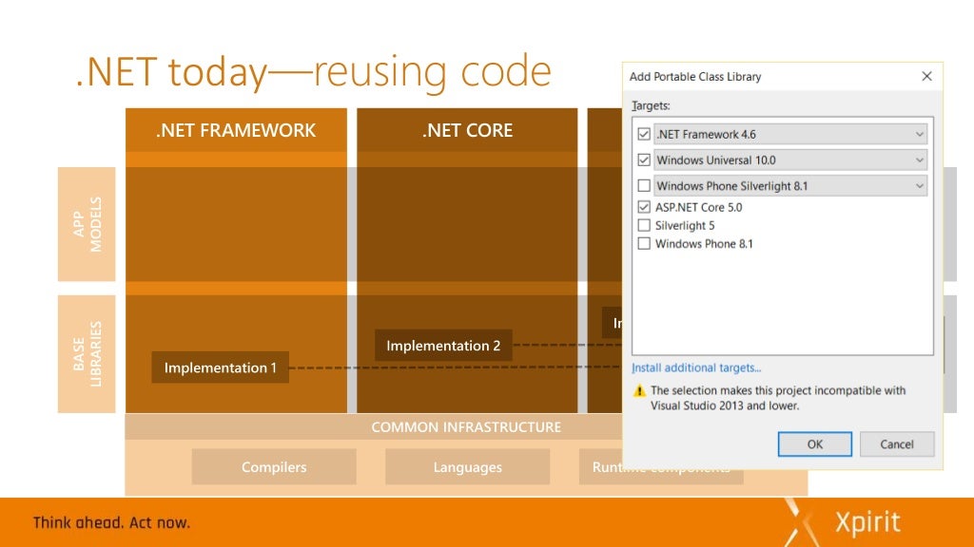Click the Xpirit logo
This screenshot has height=547, width=974.
(842, 522)
